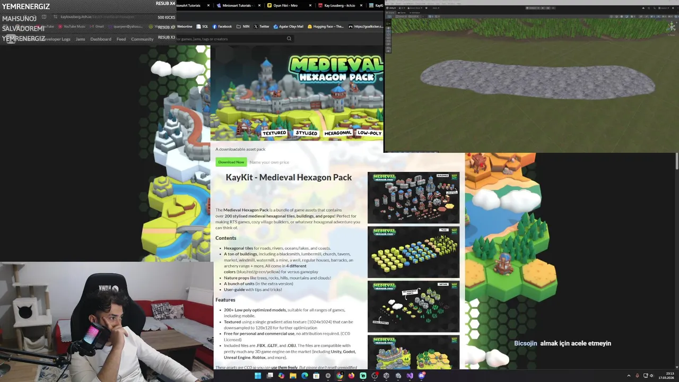Open Copilot icon in the taskbar
The image size is (679, 382).
pyautogui.click(x=281, y=376)
